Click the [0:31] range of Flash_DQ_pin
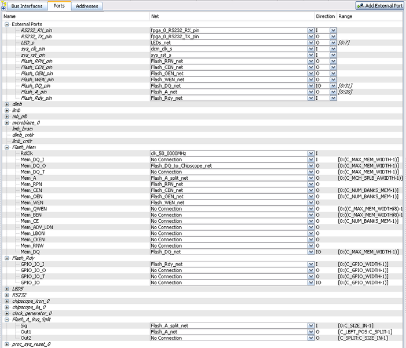This screenshot has width=406, height=348. [345, 86]
